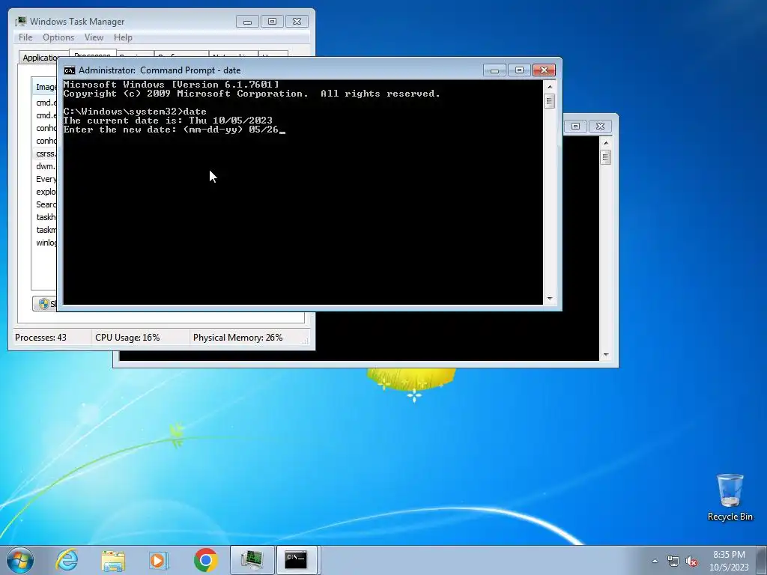Maximize the rear Command Prompt window
Image resolution: width=767 pixels, height=575 pixels.
click(x=576, y=126)
